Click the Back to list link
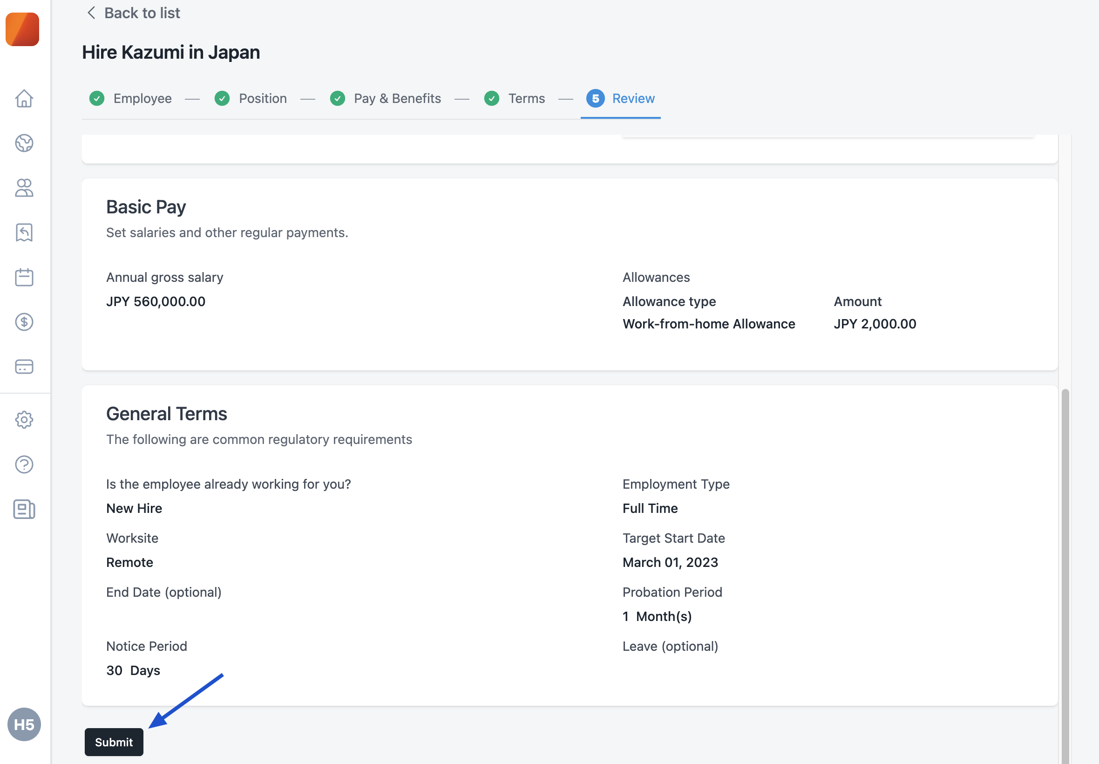The height and width of the screenshot is (764, 1099). (x=133, y=13)
